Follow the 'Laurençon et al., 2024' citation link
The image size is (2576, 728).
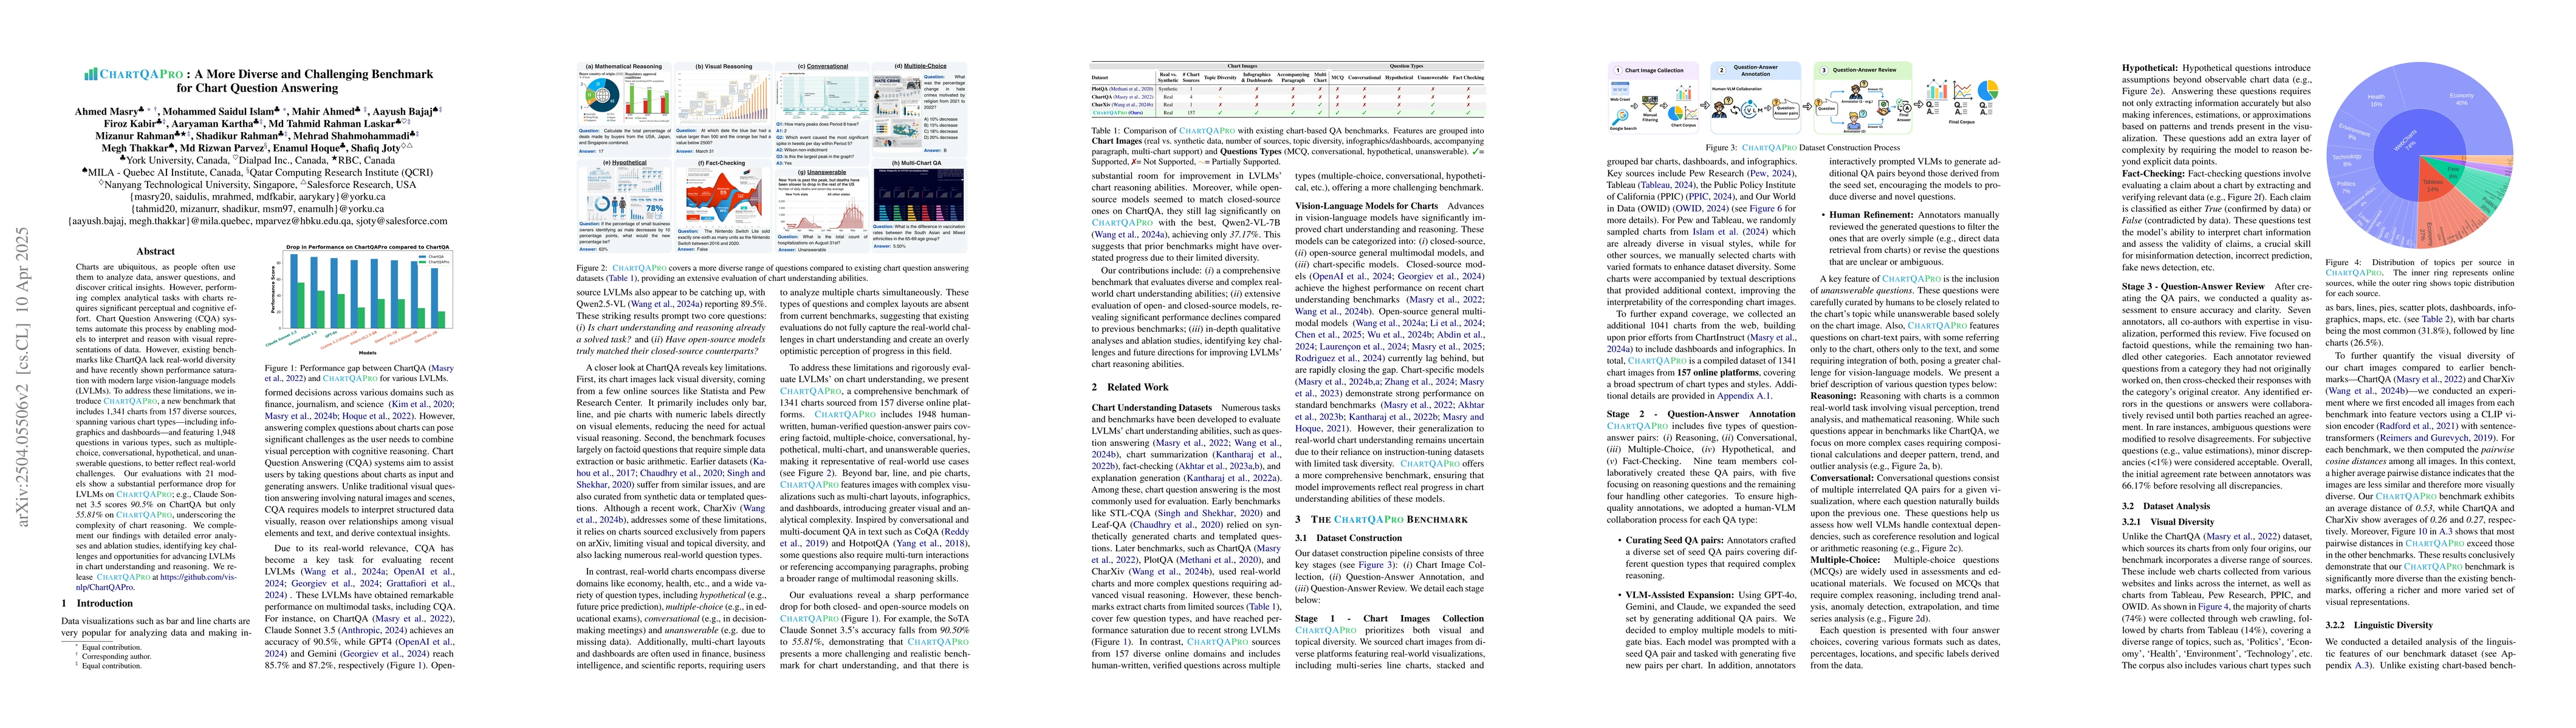[x=1363, y=348]
